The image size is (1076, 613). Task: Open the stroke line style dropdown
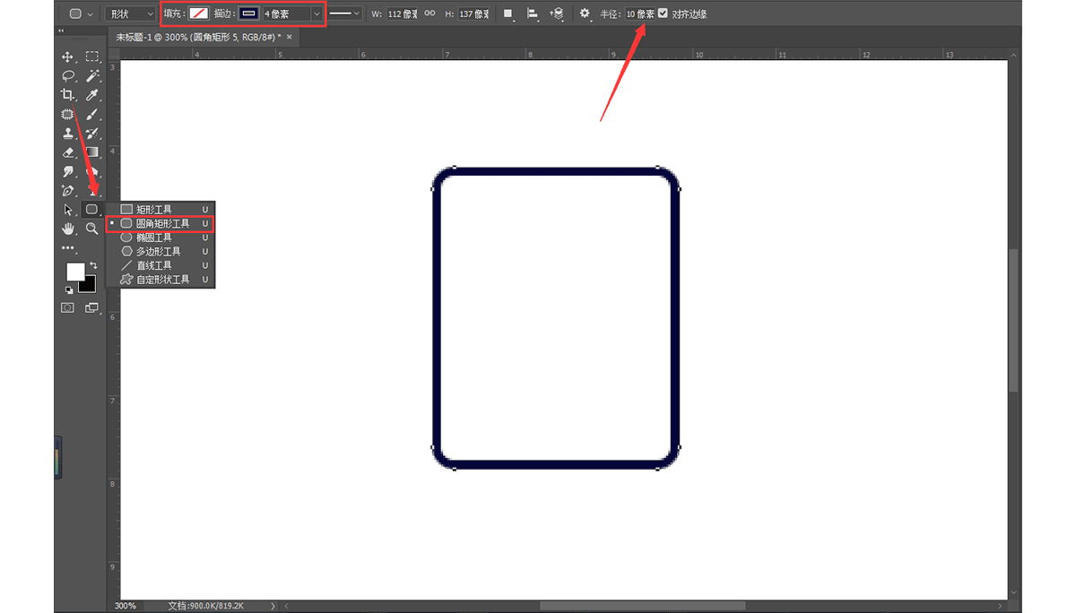(345, 13)
